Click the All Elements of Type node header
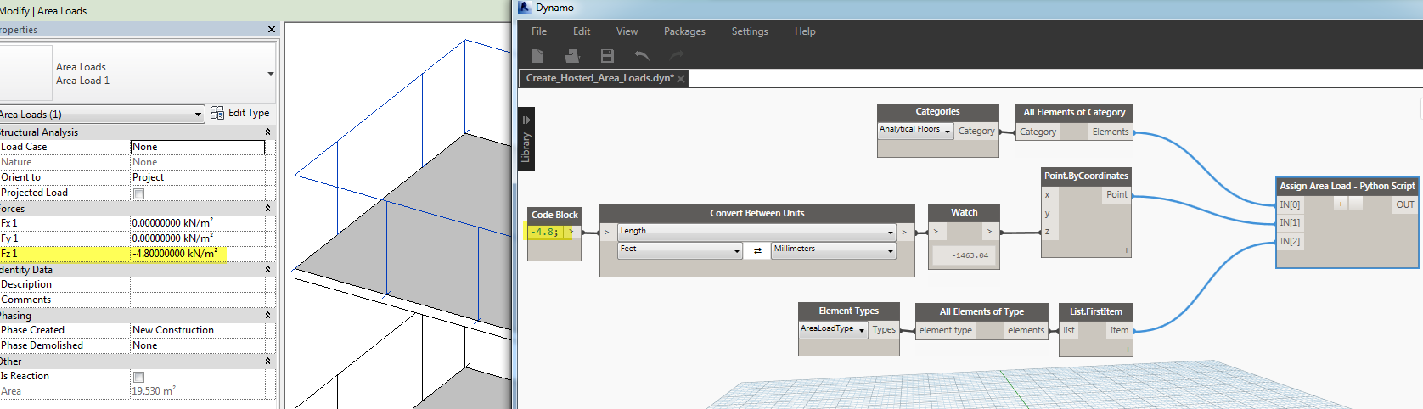The height and width of the screenshot is (409, 1423). coord(981,311)
